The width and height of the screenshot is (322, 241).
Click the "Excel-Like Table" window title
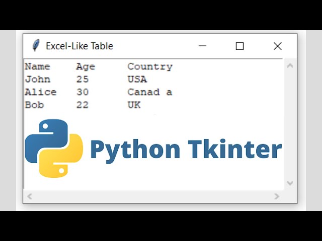click(79, 46)
